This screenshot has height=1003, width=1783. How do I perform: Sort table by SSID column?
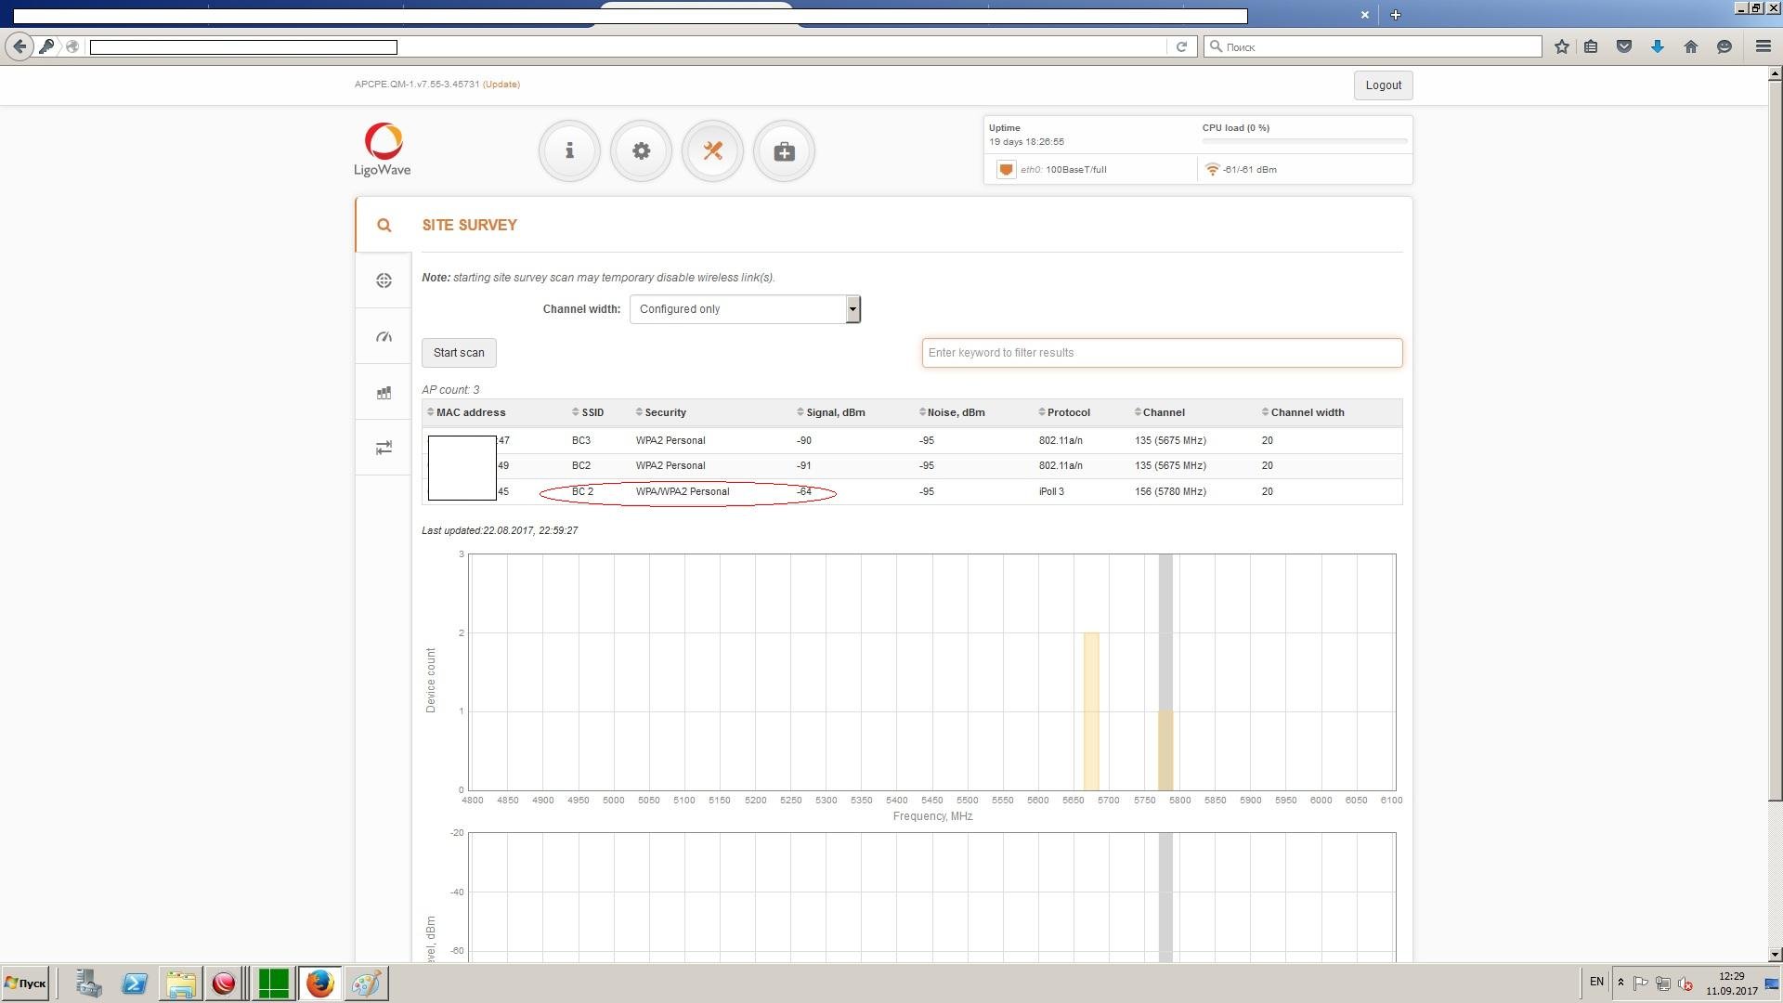tap(588, 412)
